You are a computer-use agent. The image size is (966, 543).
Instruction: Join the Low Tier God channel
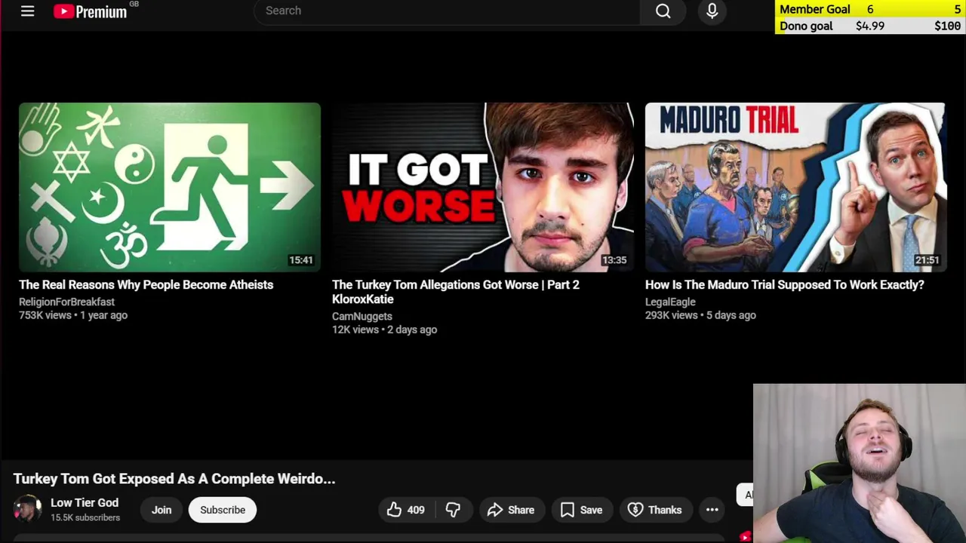coord(162,510)
